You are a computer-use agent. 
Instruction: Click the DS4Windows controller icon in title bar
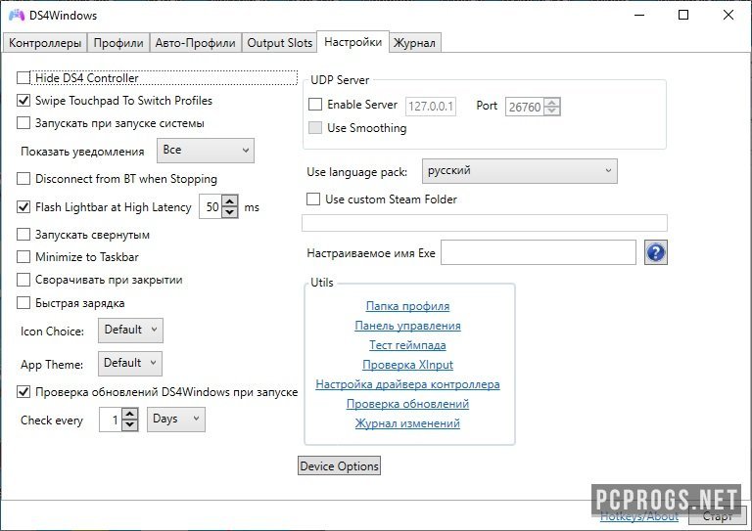tap(17, 16)
